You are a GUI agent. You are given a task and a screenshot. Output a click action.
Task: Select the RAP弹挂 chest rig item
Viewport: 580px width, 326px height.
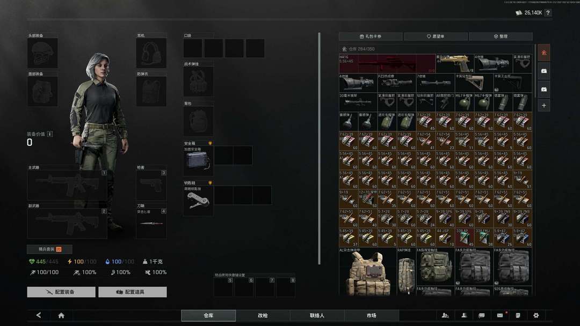407,271
